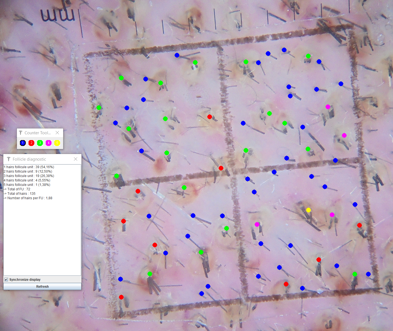The width and height of the screenshot is (393, 331).
Task: Close the Follicle diagnostic panel
Action: (76, 159)
